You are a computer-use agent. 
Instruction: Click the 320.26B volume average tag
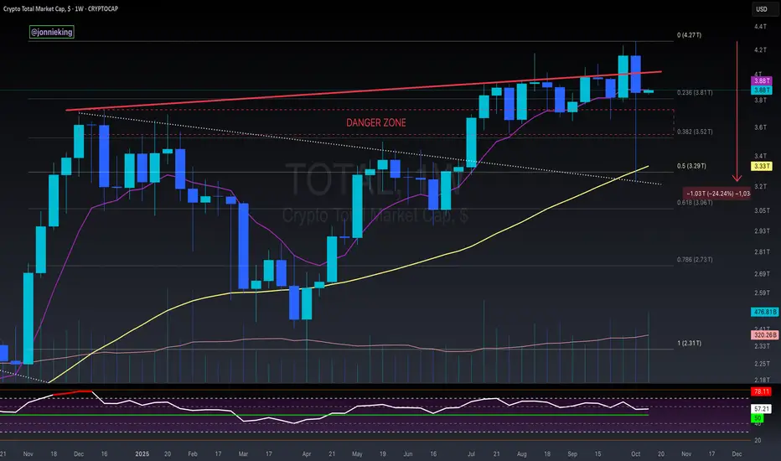(764, 335)
